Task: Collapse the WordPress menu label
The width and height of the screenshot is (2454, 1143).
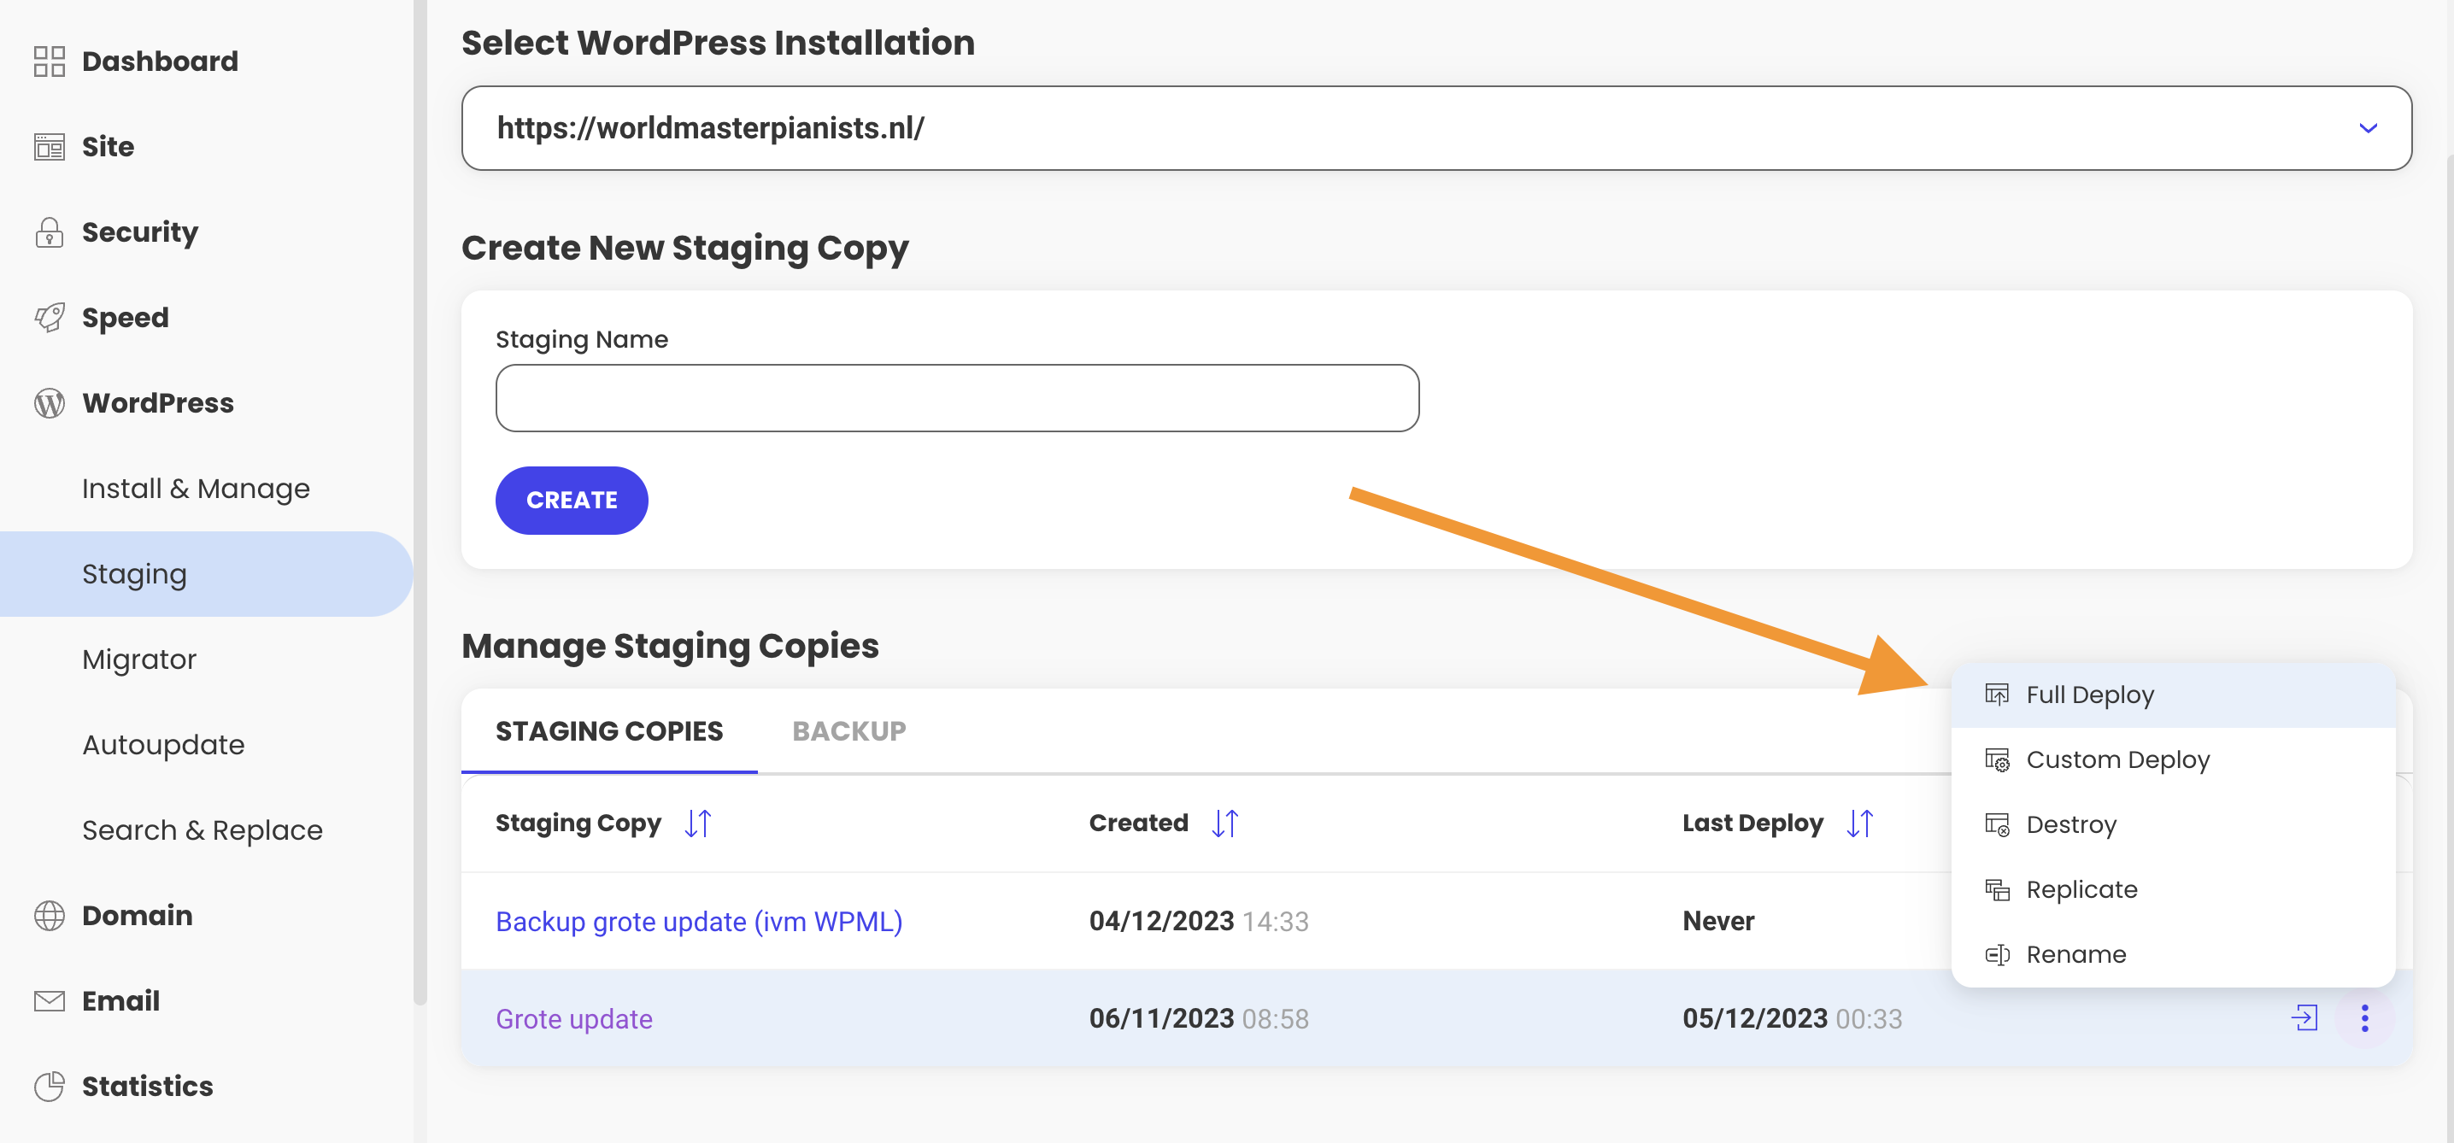Action: pos(158,403)
